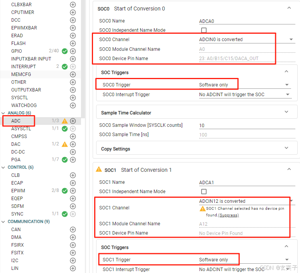
Task: Click the SOC1 section warning icon
Action: [x=99, y=169]
